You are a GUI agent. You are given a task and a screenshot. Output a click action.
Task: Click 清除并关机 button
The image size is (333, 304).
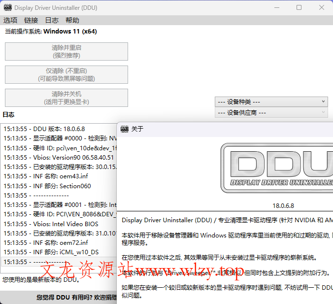point(67,98)
